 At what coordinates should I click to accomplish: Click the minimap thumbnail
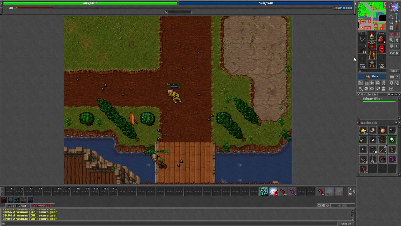click(372, 16)
